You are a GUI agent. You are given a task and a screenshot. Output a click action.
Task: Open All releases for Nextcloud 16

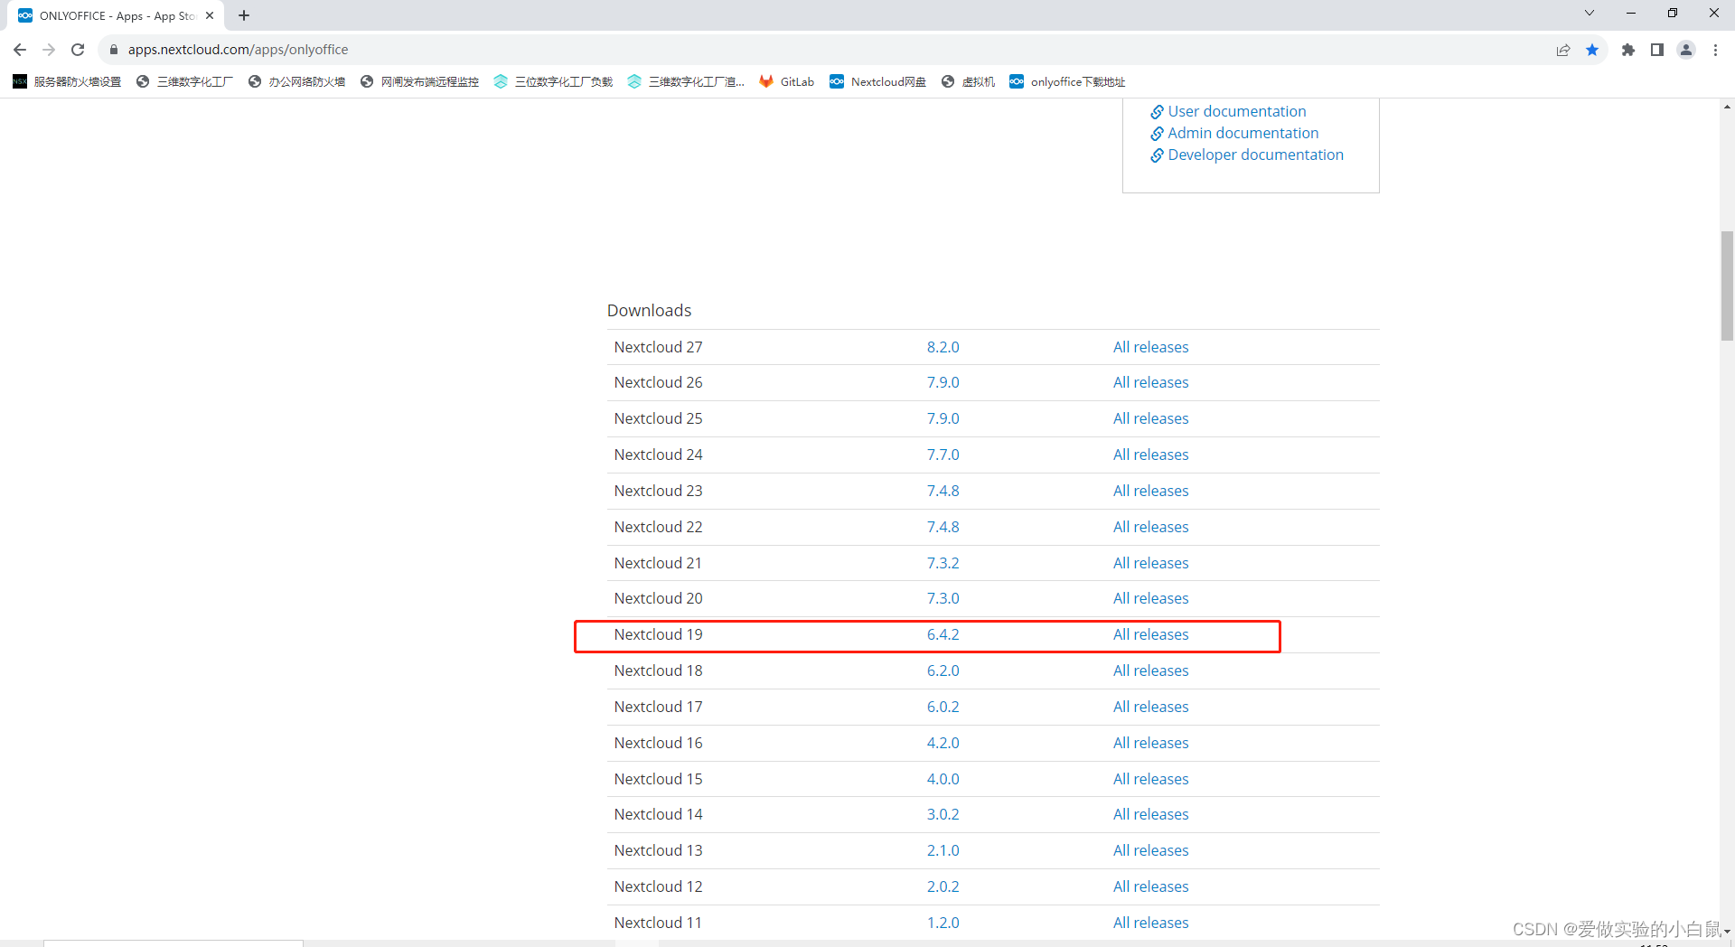(1150, 743)
